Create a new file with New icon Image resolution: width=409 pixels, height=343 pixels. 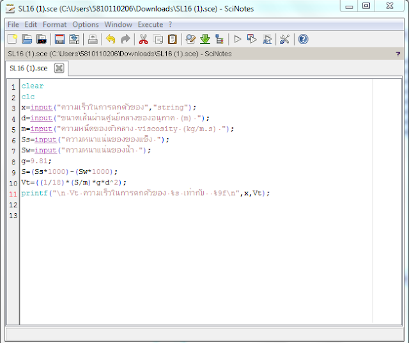tap(12, 39)
